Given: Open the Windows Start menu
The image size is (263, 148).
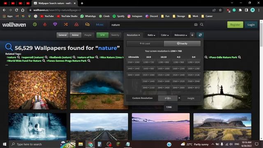Looking at the screenshot, I should (5, 144).
